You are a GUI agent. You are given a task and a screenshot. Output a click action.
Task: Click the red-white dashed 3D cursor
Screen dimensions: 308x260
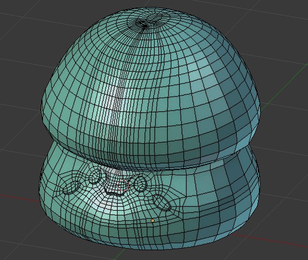click(124, 185)
